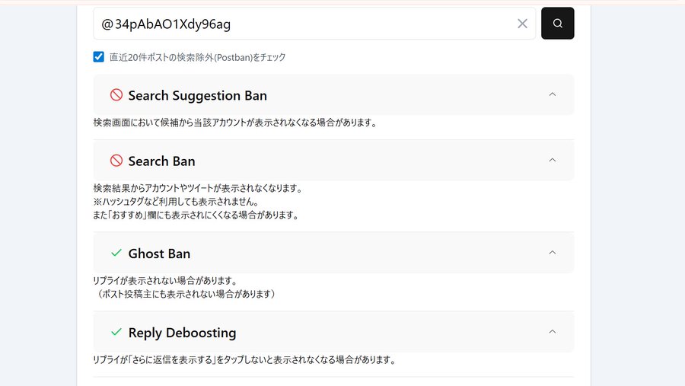Collapse the Search Suggestion Ban section chevron

[553, 95]
